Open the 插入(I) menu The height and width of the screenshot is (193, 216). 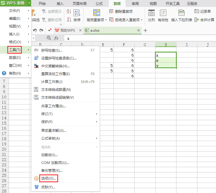16,34
